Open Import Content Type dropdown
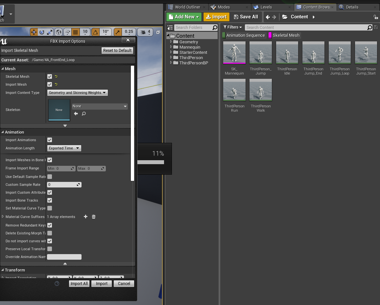The image size is (380, 305). (77, 93)
